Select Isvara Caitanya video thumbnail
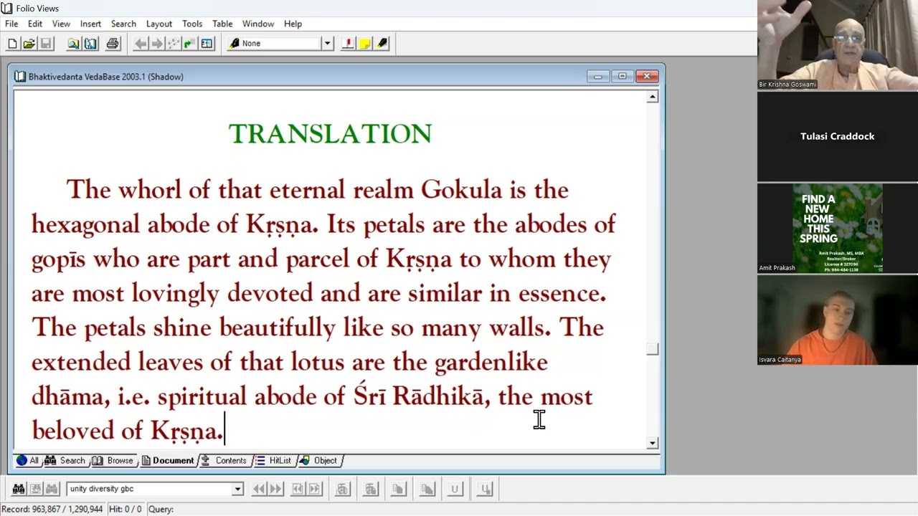The width and height of the screenshot is (918, 516). point(837,320)
